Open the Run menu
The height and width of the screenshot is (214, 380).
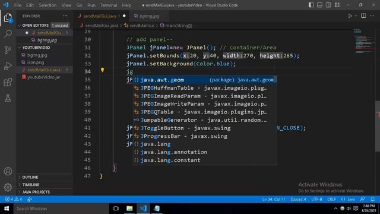(91, 5)
